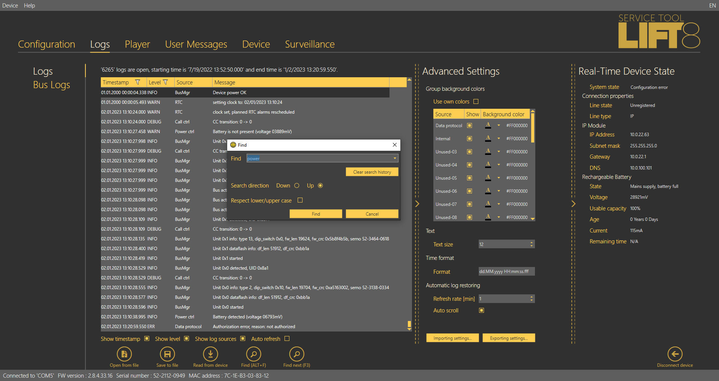The height and width of the screenshot is (381, 719).
Task: Open Find (ALT+F) magnifier icon
Action: pyautogui.click(x=253, y=354)
